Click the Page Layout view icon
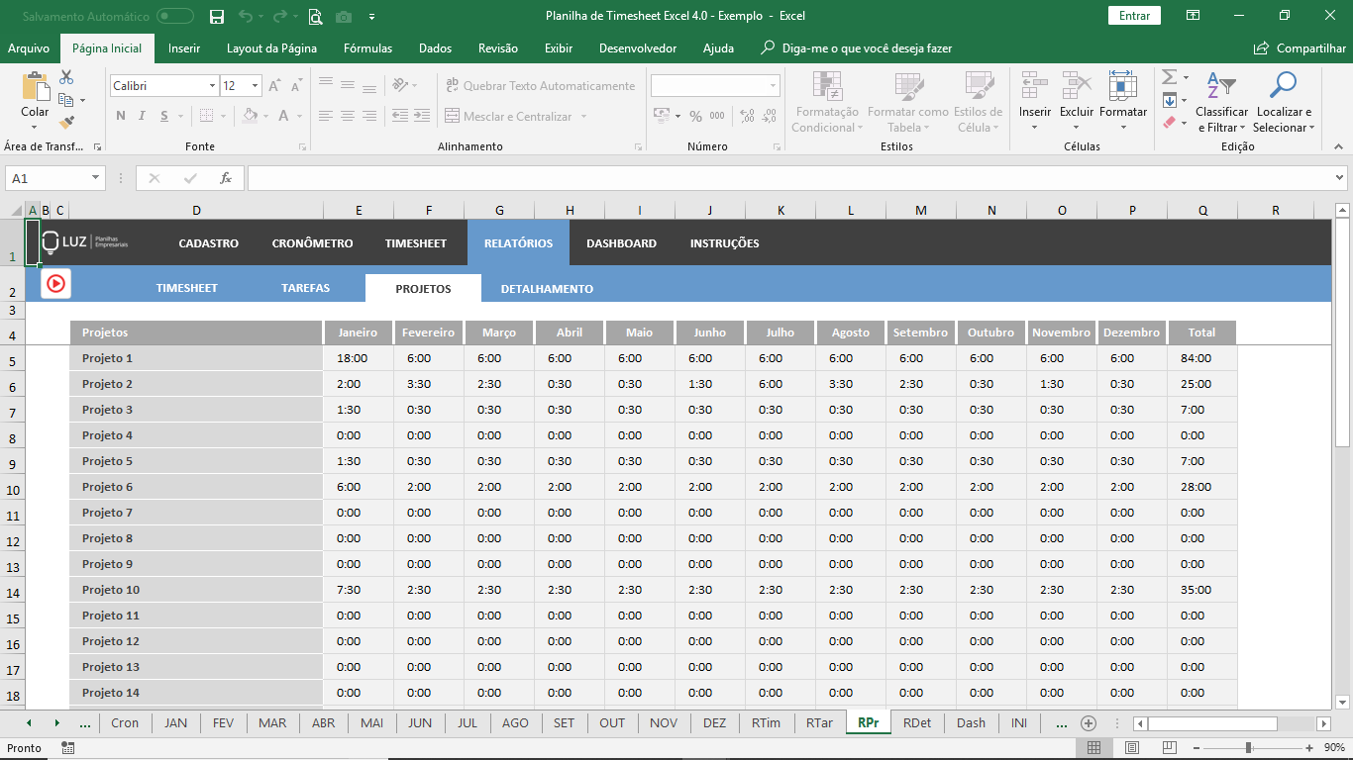Viewport: 1353px width, 760px height. (1132, 748)
